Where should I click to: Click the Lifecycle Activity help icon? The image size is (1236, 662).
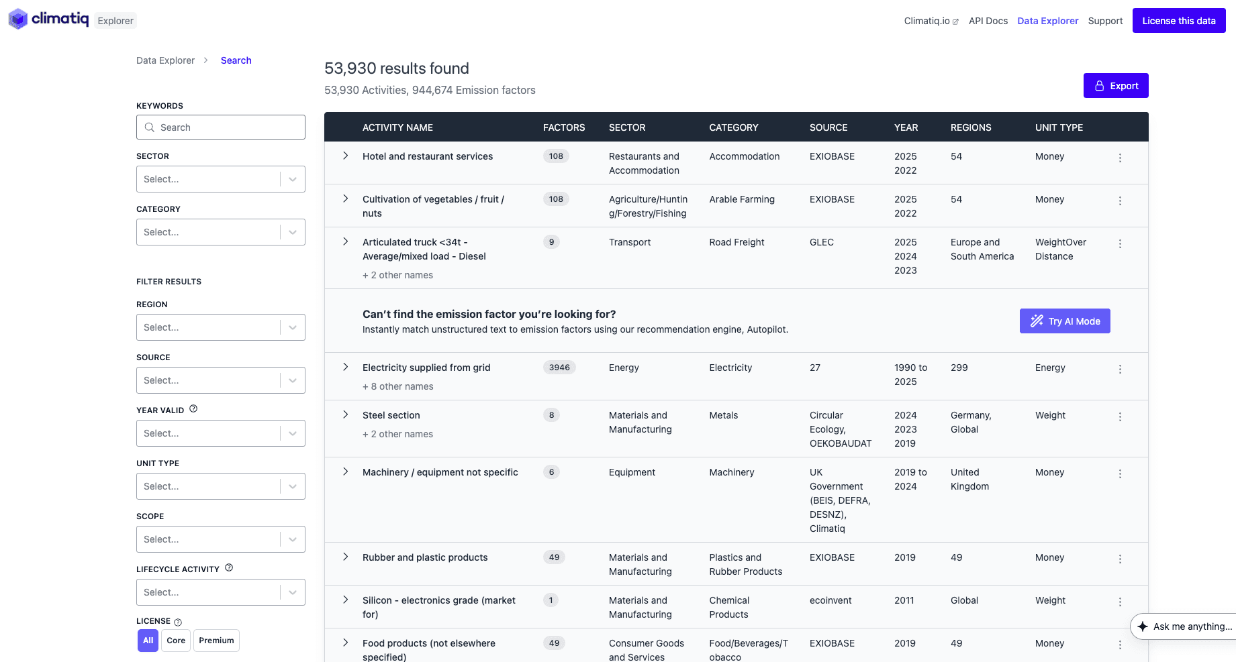click(x=229, y=567)
